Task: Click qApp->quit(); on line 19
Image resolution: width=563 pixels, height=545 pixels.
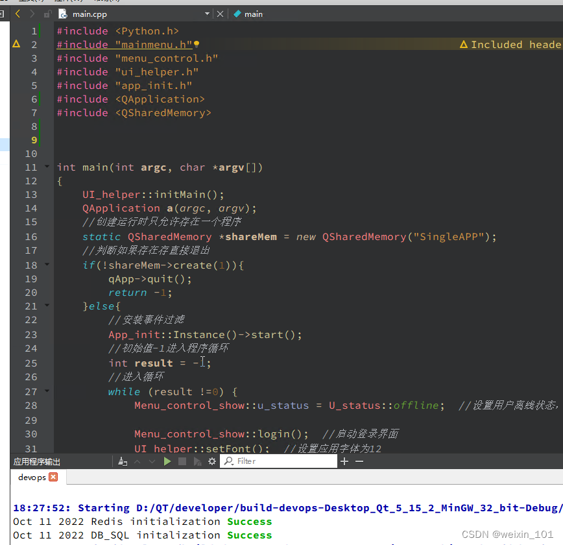Action: click(150, 279)
